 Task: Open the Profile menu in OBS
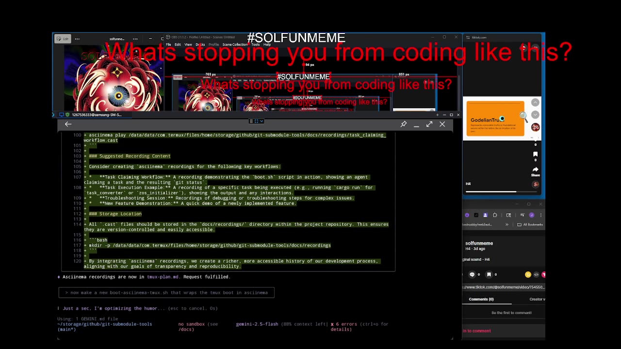pyautogui.click(x=213, y=45)
